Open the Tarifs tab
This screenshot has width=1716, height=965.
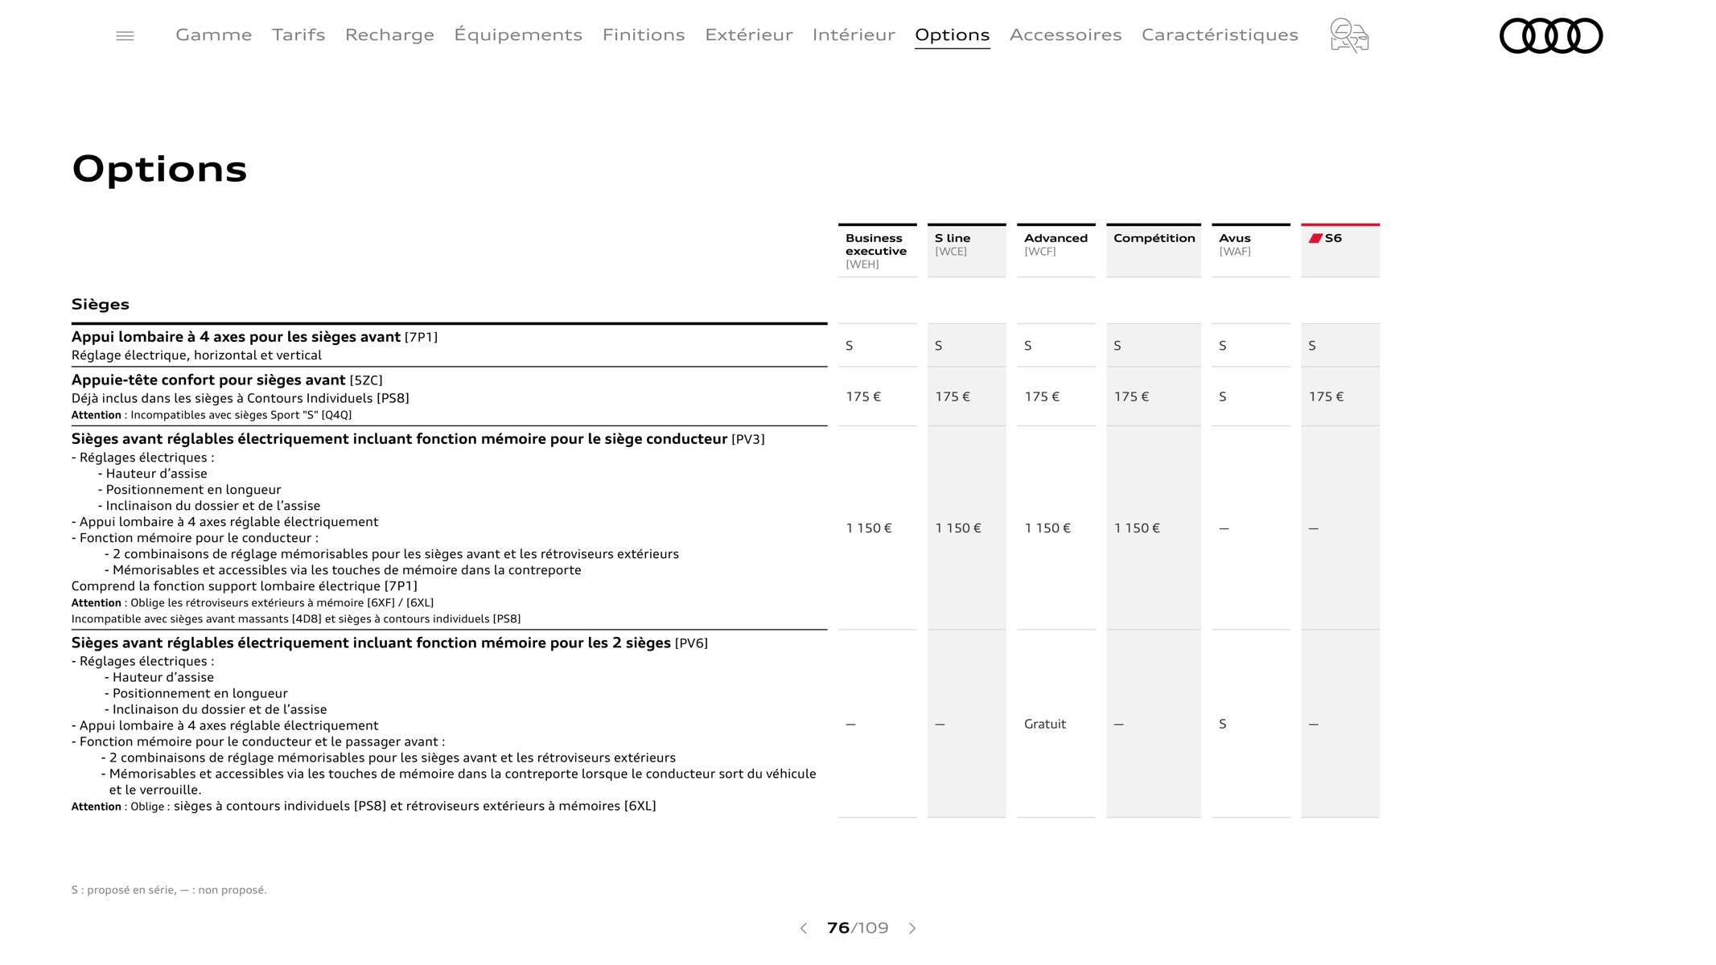(298, 35)
